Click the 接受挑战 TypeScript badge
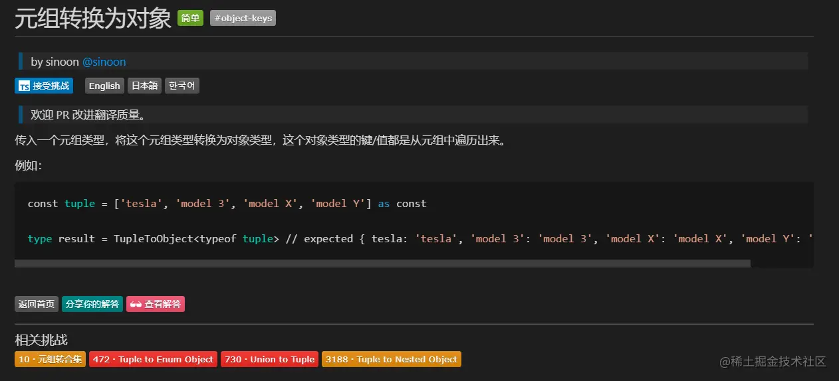The width and height of the screenshot is (839, 381). [44, 86]
